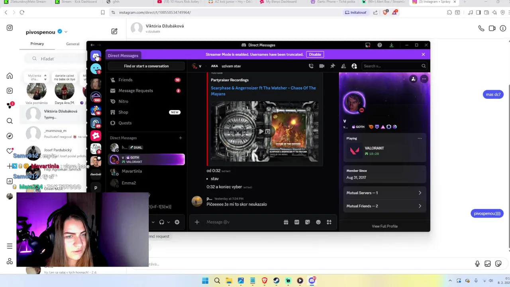510x287 pixels.
Task: Click View Full Profile
Action: tap(384, 226)
